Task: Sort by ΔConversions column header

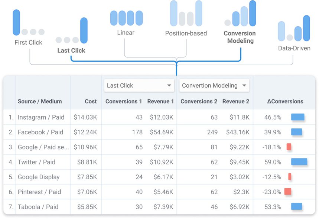Action: [285, 101]
